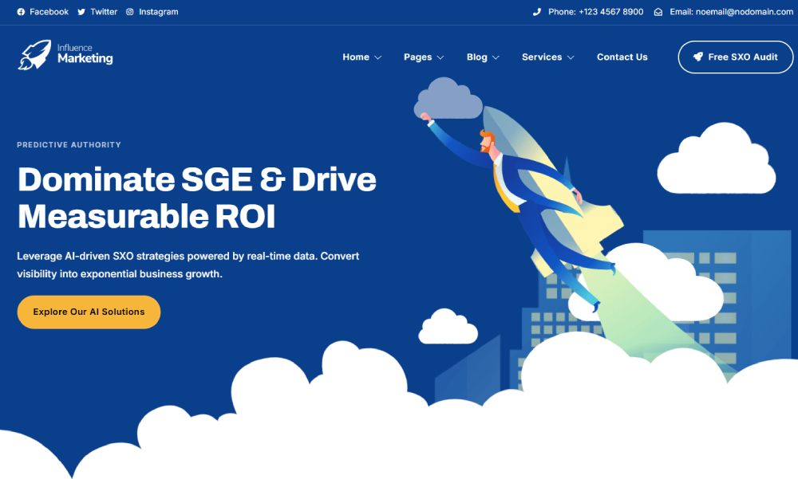
Task: Expand the Blog dropdown chevron
Action: pyautogui.click(x=496, y=57)
